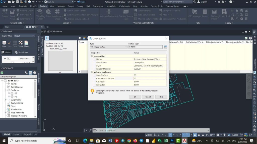The height and width of the screenshot is (144, 257).
Task: Toggle the MODEL space button
Action: (149, 135)
